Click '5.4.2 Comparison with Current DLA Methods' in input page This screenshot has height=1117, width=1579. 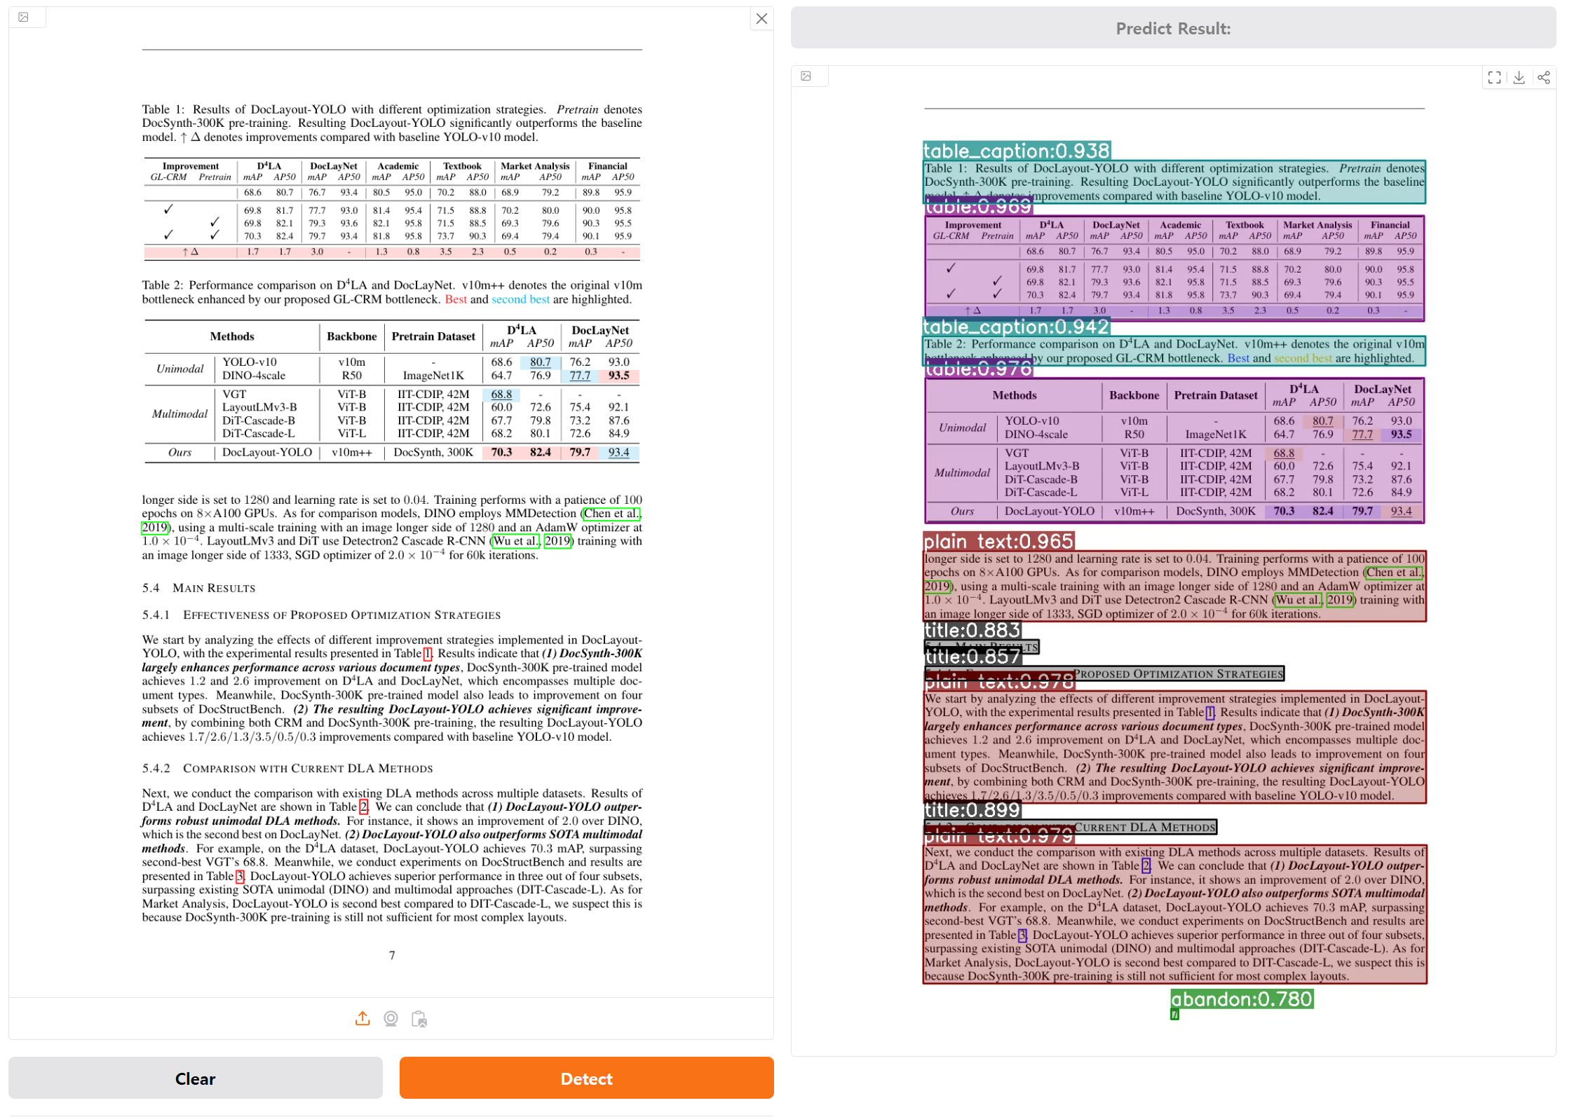coord(287,768)
